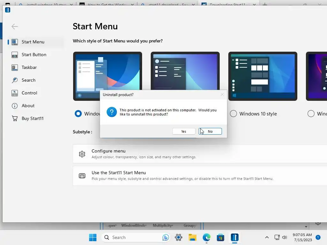Image resolution: width=327 pixels, height=245 pixels.
Task: Open the Taskbar sidebar section
Action: pos(35,68)
